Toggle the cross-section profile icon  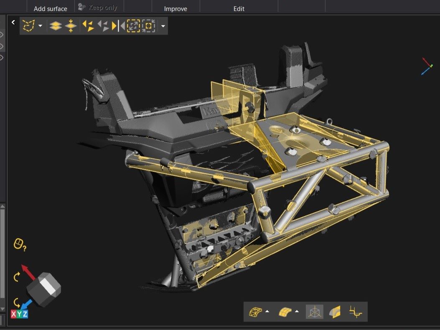click(x=355, y=312)
